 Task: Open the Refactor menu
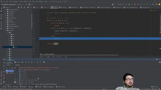click(x=25, y=1)
